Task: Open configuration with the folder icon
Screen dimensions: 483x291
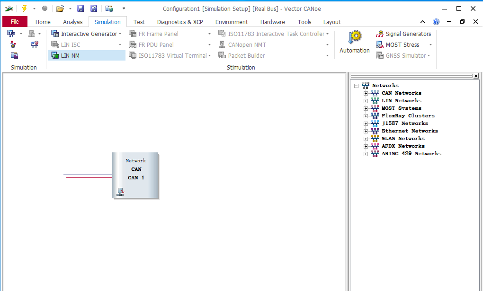Action: click(60, 9)
